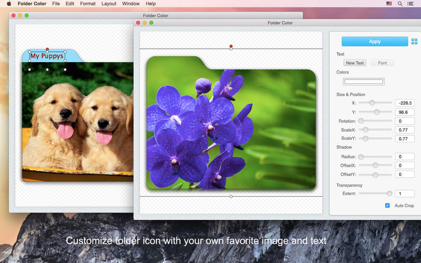Click the orchid flower folder image
421x263 pixels.
coord(231,123)
